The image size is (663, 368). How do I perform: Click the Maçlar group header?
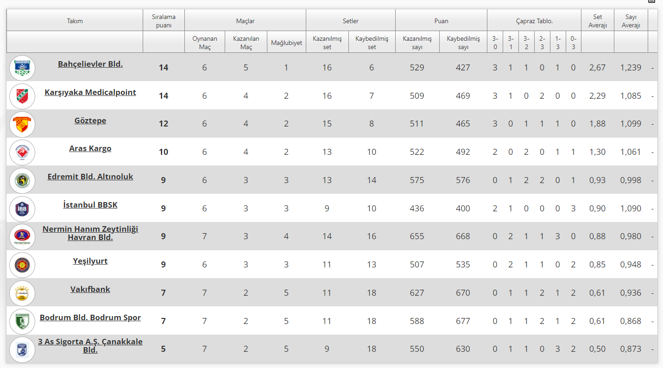(x=245, y=21)
